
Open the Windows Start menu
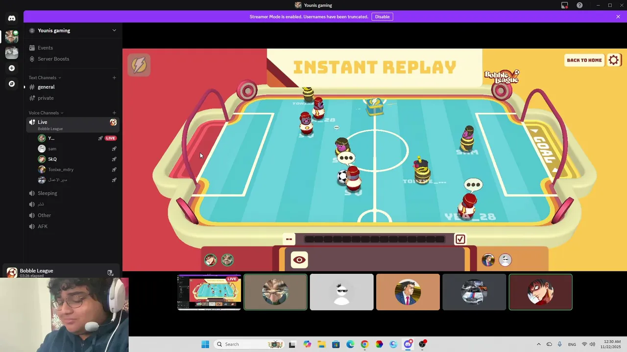pyautogui.click(x=205, y=344)
